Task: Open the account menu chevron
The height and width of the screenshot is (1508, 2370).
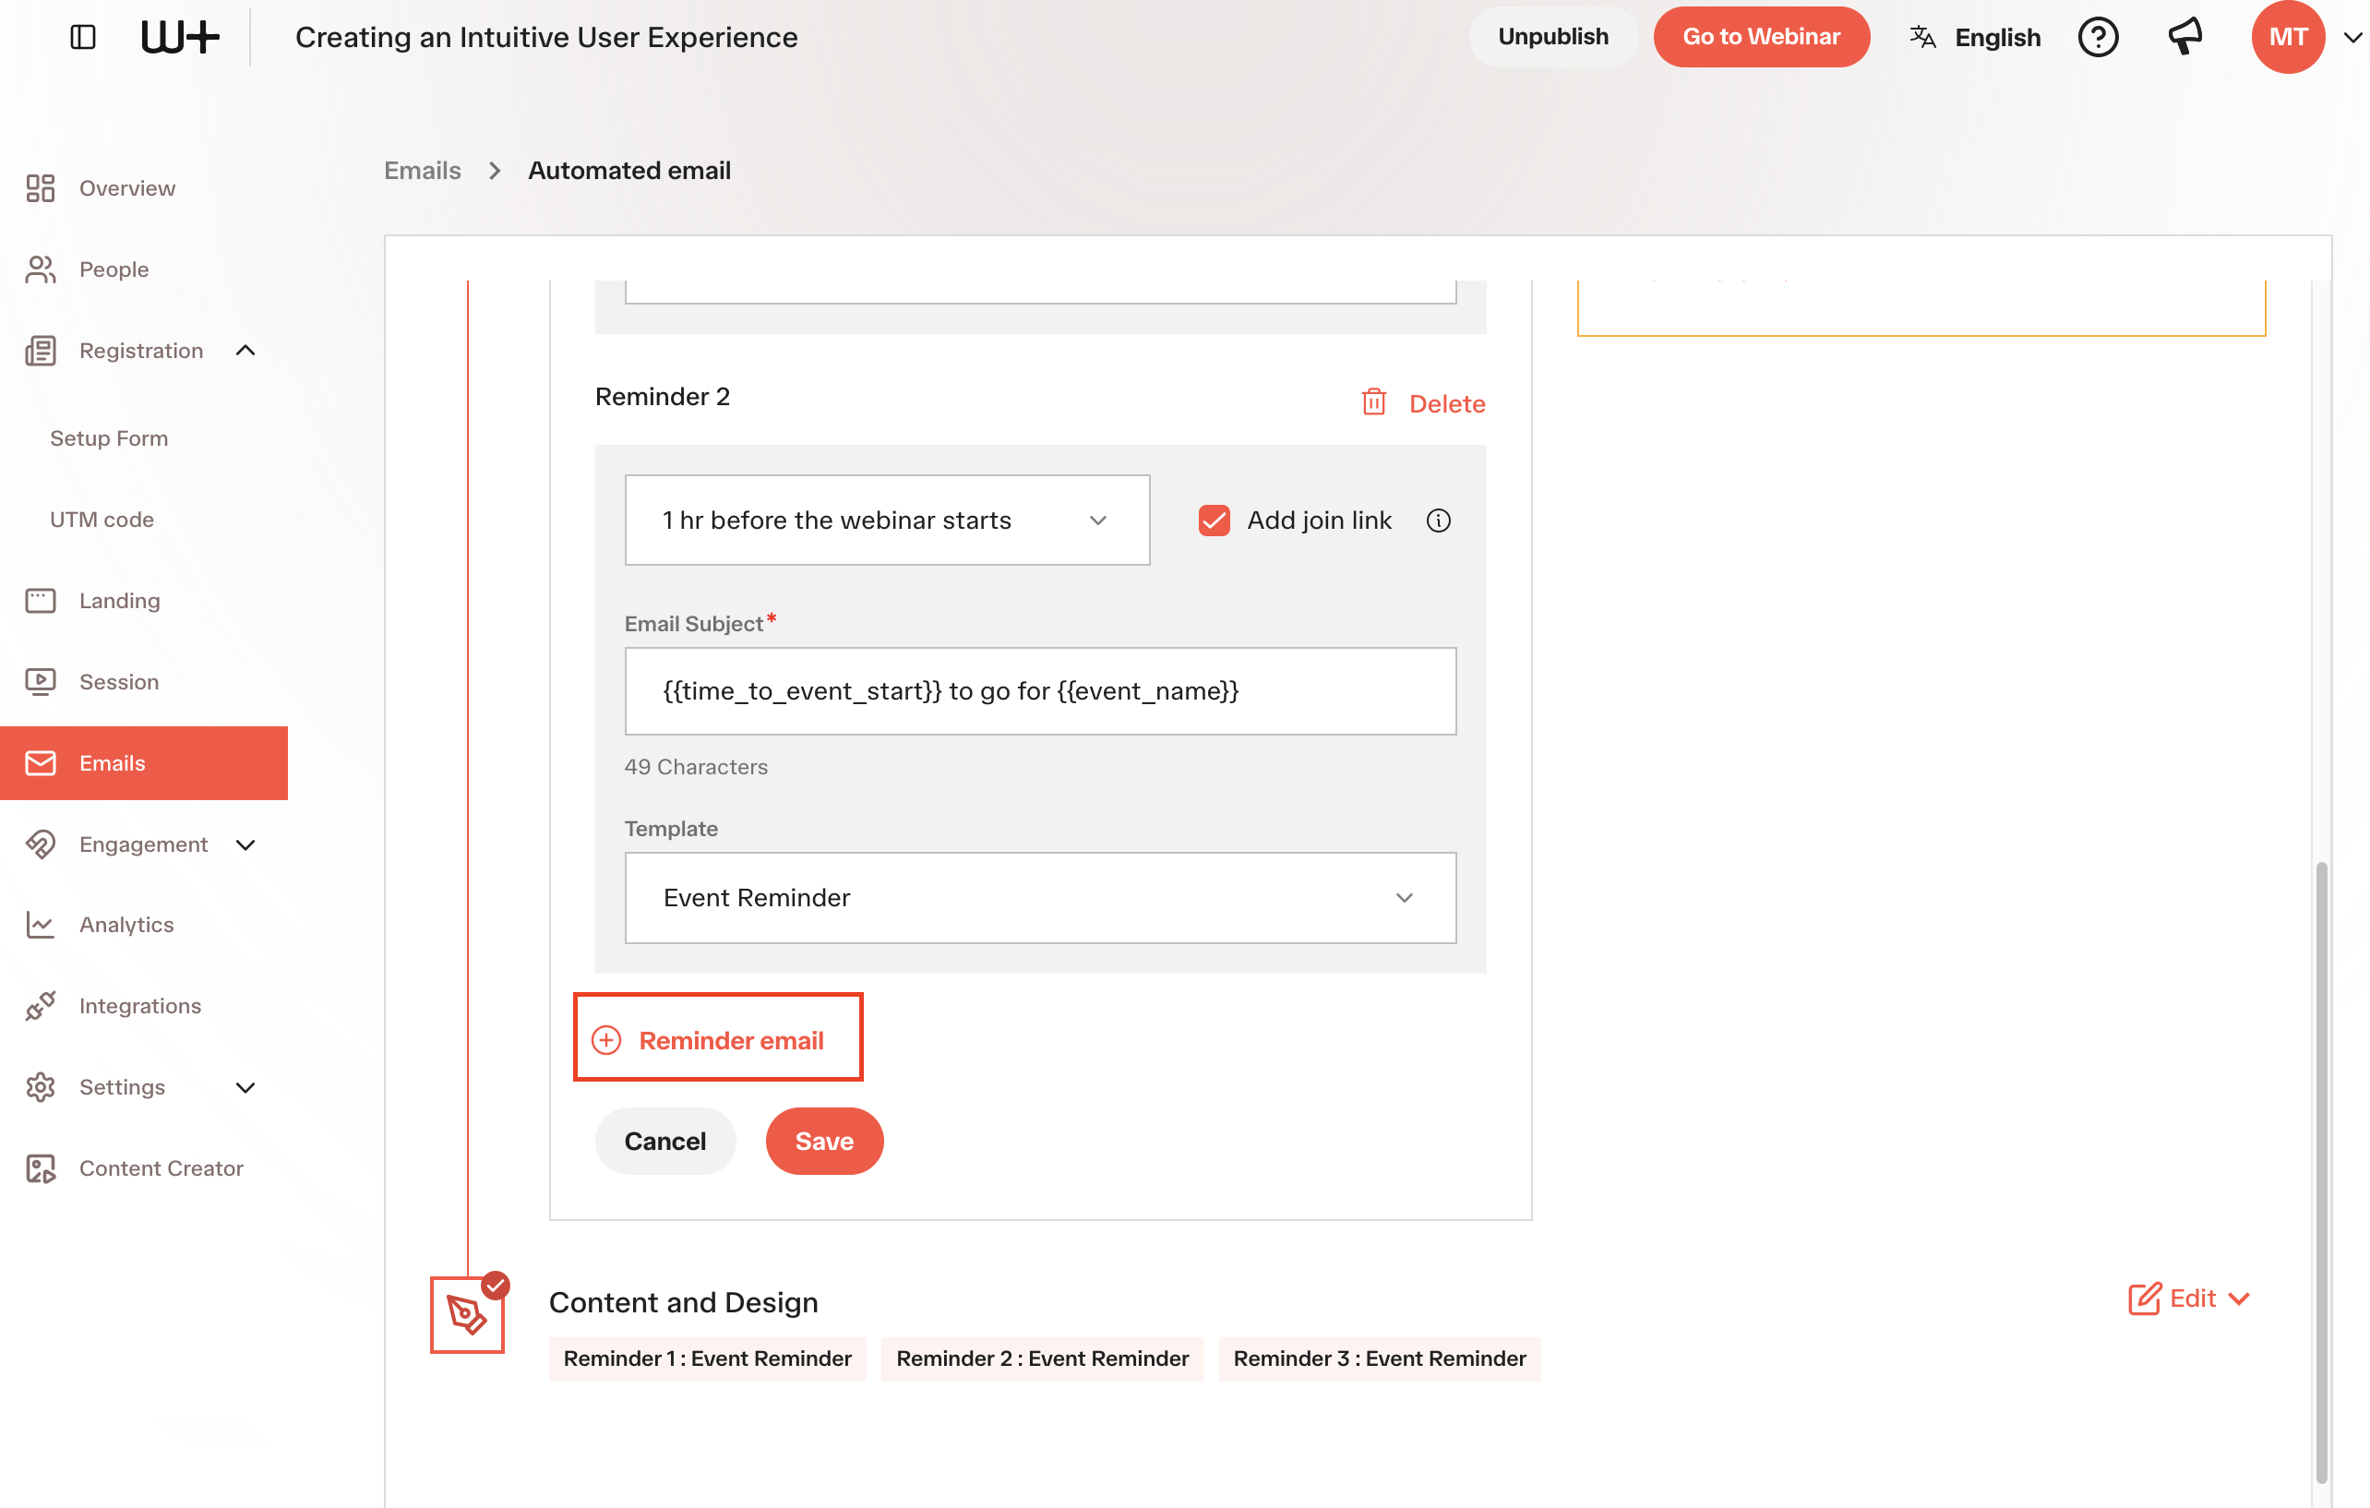Action: click(2353, 39)
